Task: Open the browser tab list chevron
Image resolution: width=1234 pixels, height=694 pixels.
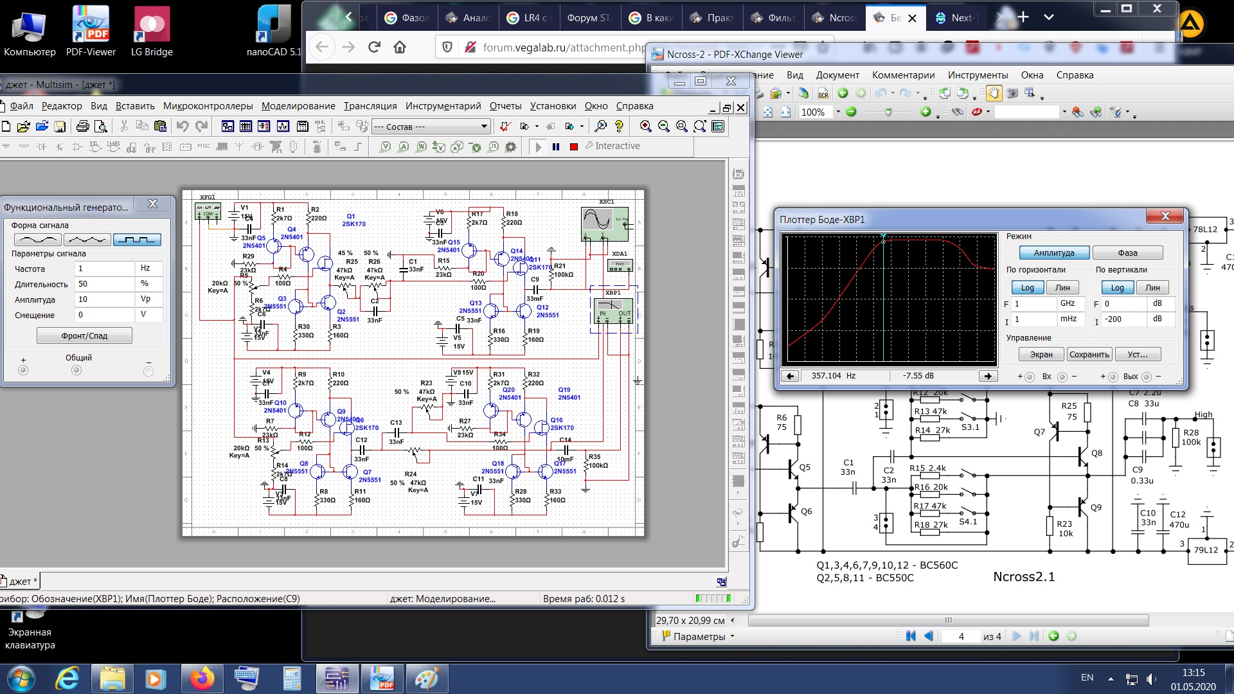Action: (x=1049, y=17)
